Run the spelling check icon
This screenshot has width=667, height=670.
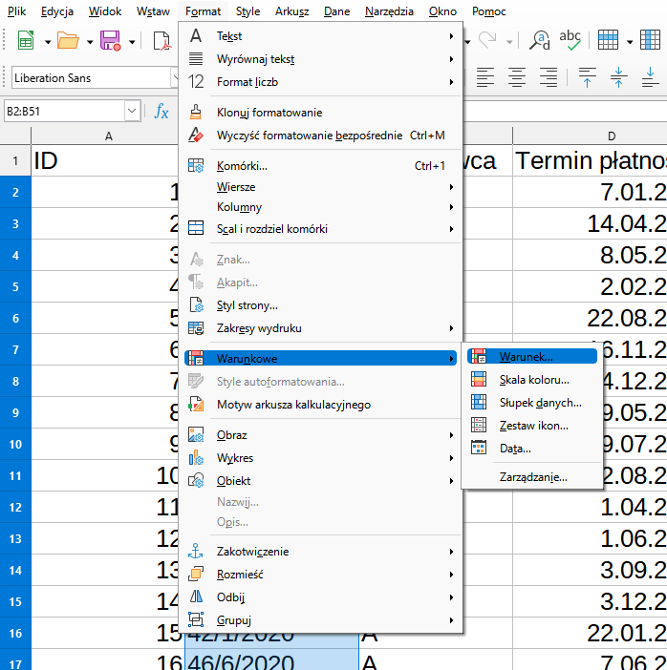click(x=570, y=40)
